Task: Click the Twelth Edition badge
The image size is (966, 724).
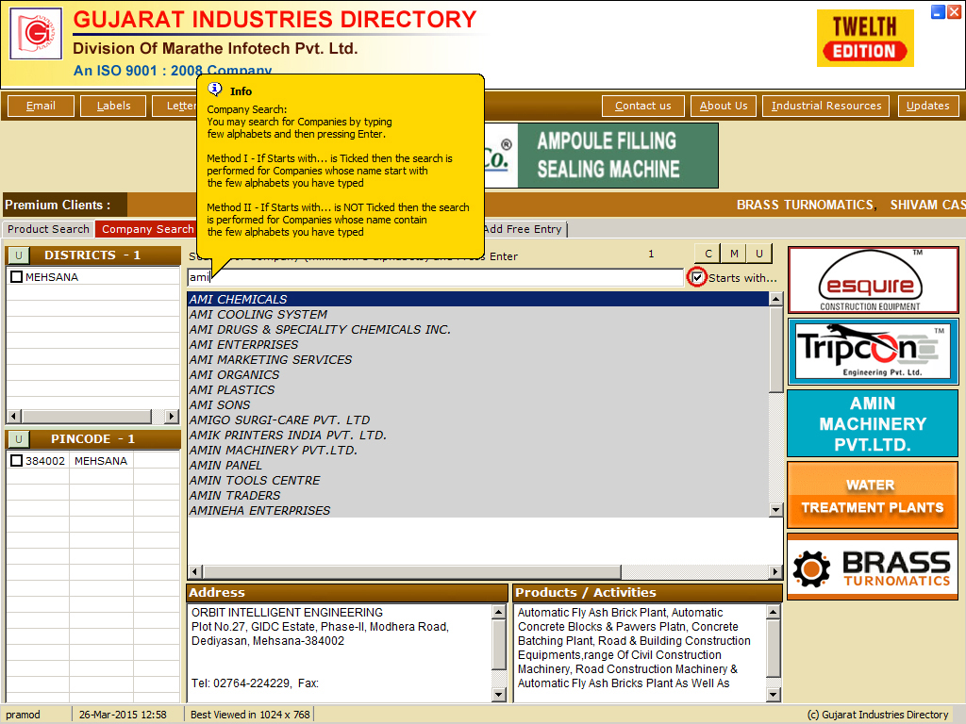Action: (x=864, y=38)
